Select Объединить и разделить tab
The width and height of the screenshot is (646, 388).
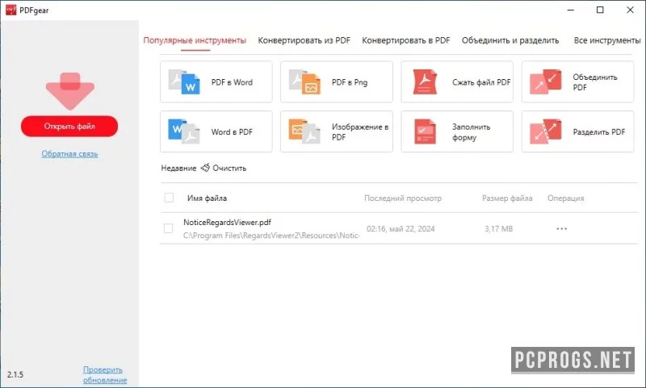click(510, 40)
